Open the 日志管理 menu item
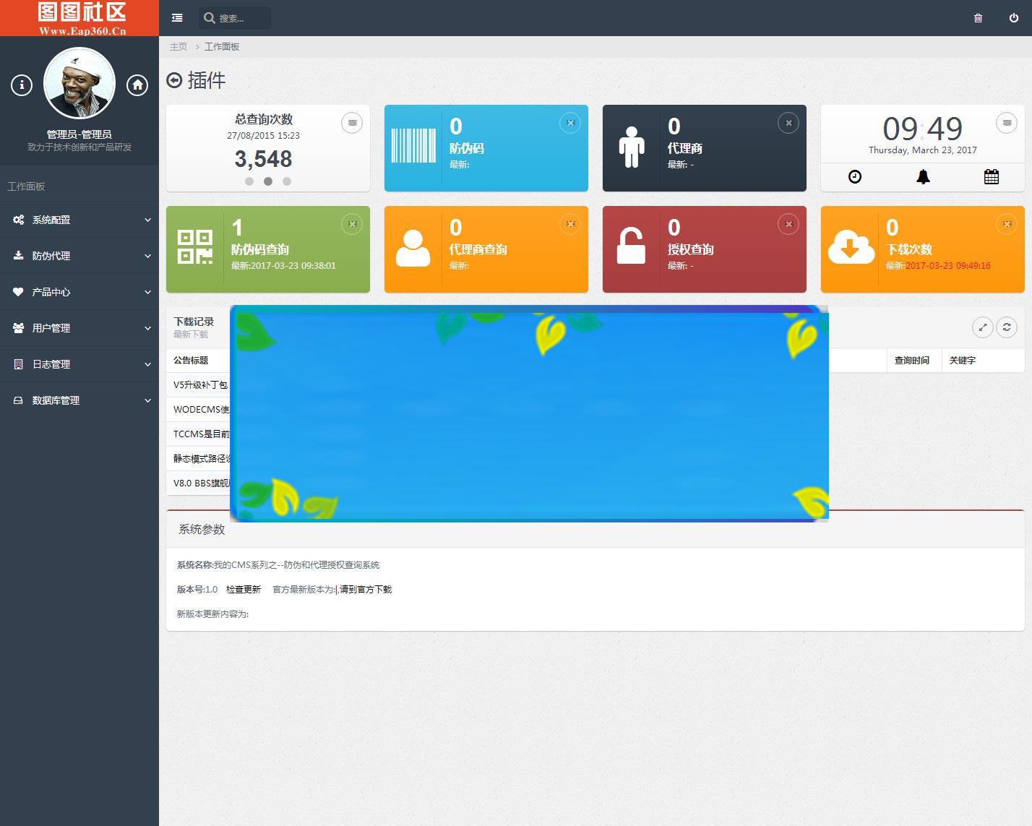 79,364
